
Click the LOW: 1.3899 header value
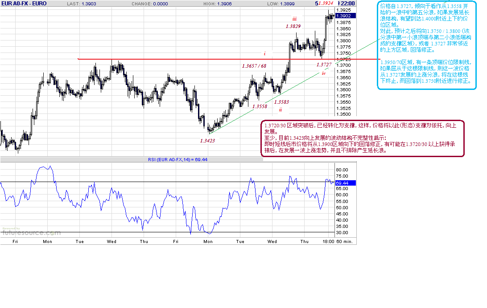pos(281,4)
